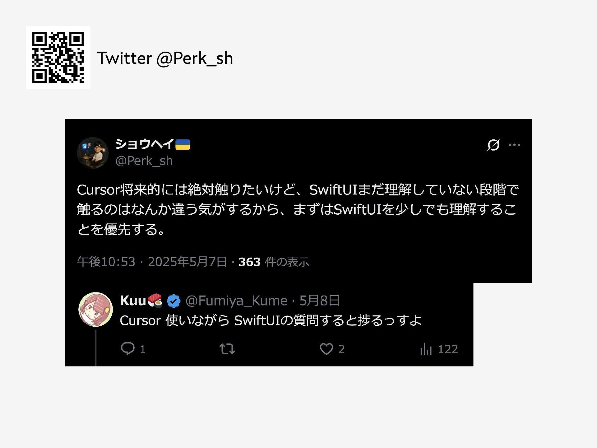Screen dimensions: 597x448
Task: Click the Kuu display name
Action: pos(133,301)
